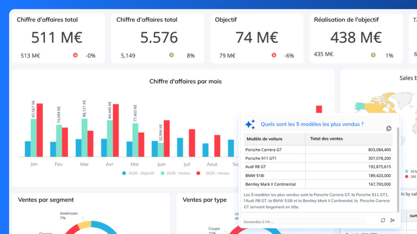Click the AI sparkle icon in chat panel

tap(250, 124)
